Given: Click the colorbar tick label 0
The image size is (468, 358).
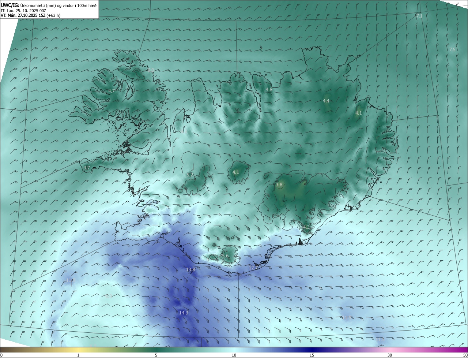Looking at the screenshot, I should point(1,355).
